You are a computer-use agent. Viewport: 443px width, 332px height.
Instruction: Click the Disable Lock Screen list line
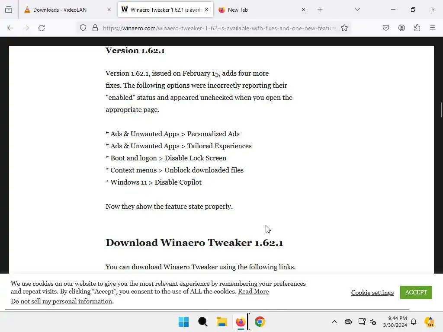point(166,158)
